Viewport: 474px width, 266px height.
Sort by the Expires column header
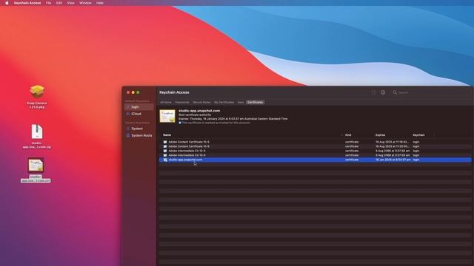(x=380, y=135)
